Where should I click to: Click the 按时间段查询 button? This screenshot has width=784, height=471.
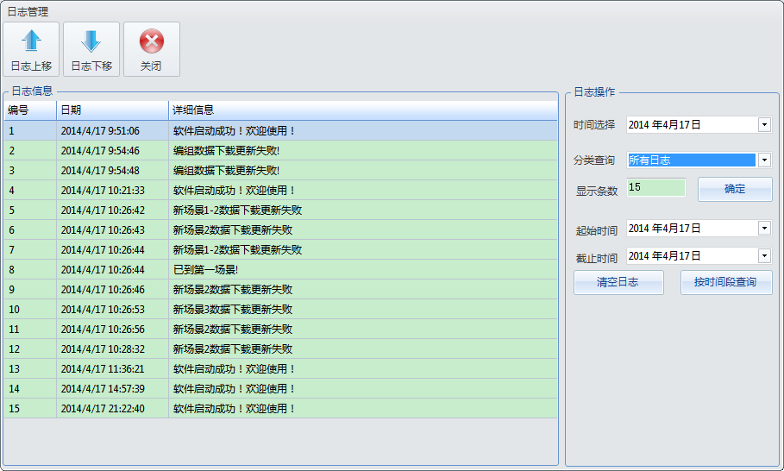(x=725, y=282)
